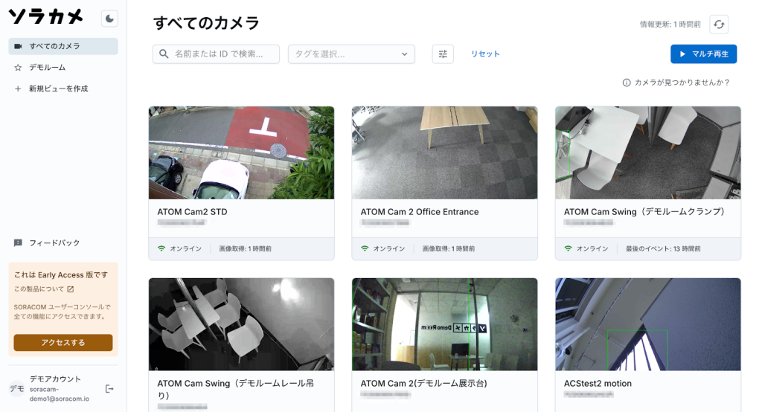Open the ATOM Cam 2(デモルーム展示台) thumbnail
The width and height of the screenshot is (762, 412).
(445, 324)
